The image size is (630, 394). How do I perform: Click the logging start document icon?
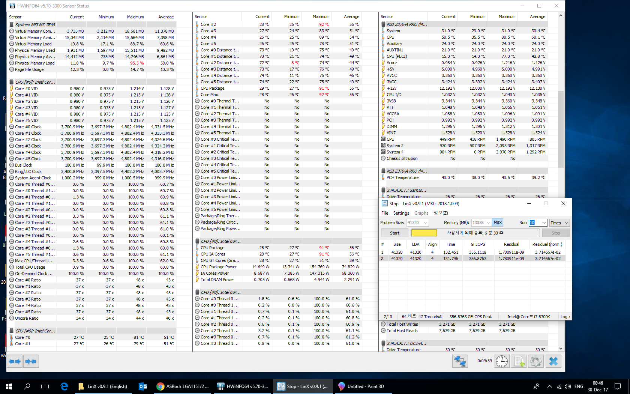[x=519, y=361]
